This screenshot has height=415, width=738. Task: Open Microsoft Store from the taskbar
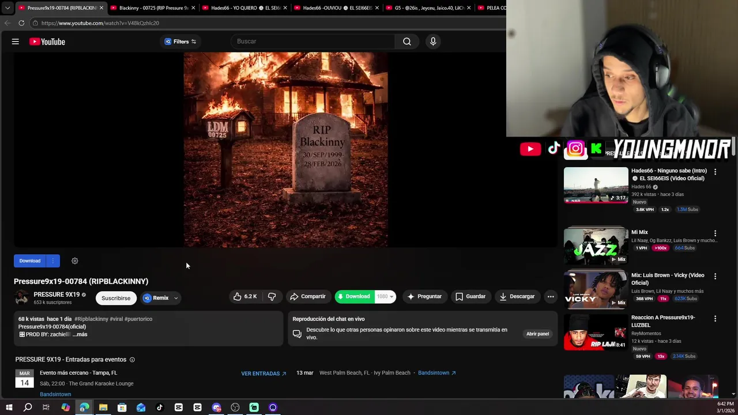point(122,408)
